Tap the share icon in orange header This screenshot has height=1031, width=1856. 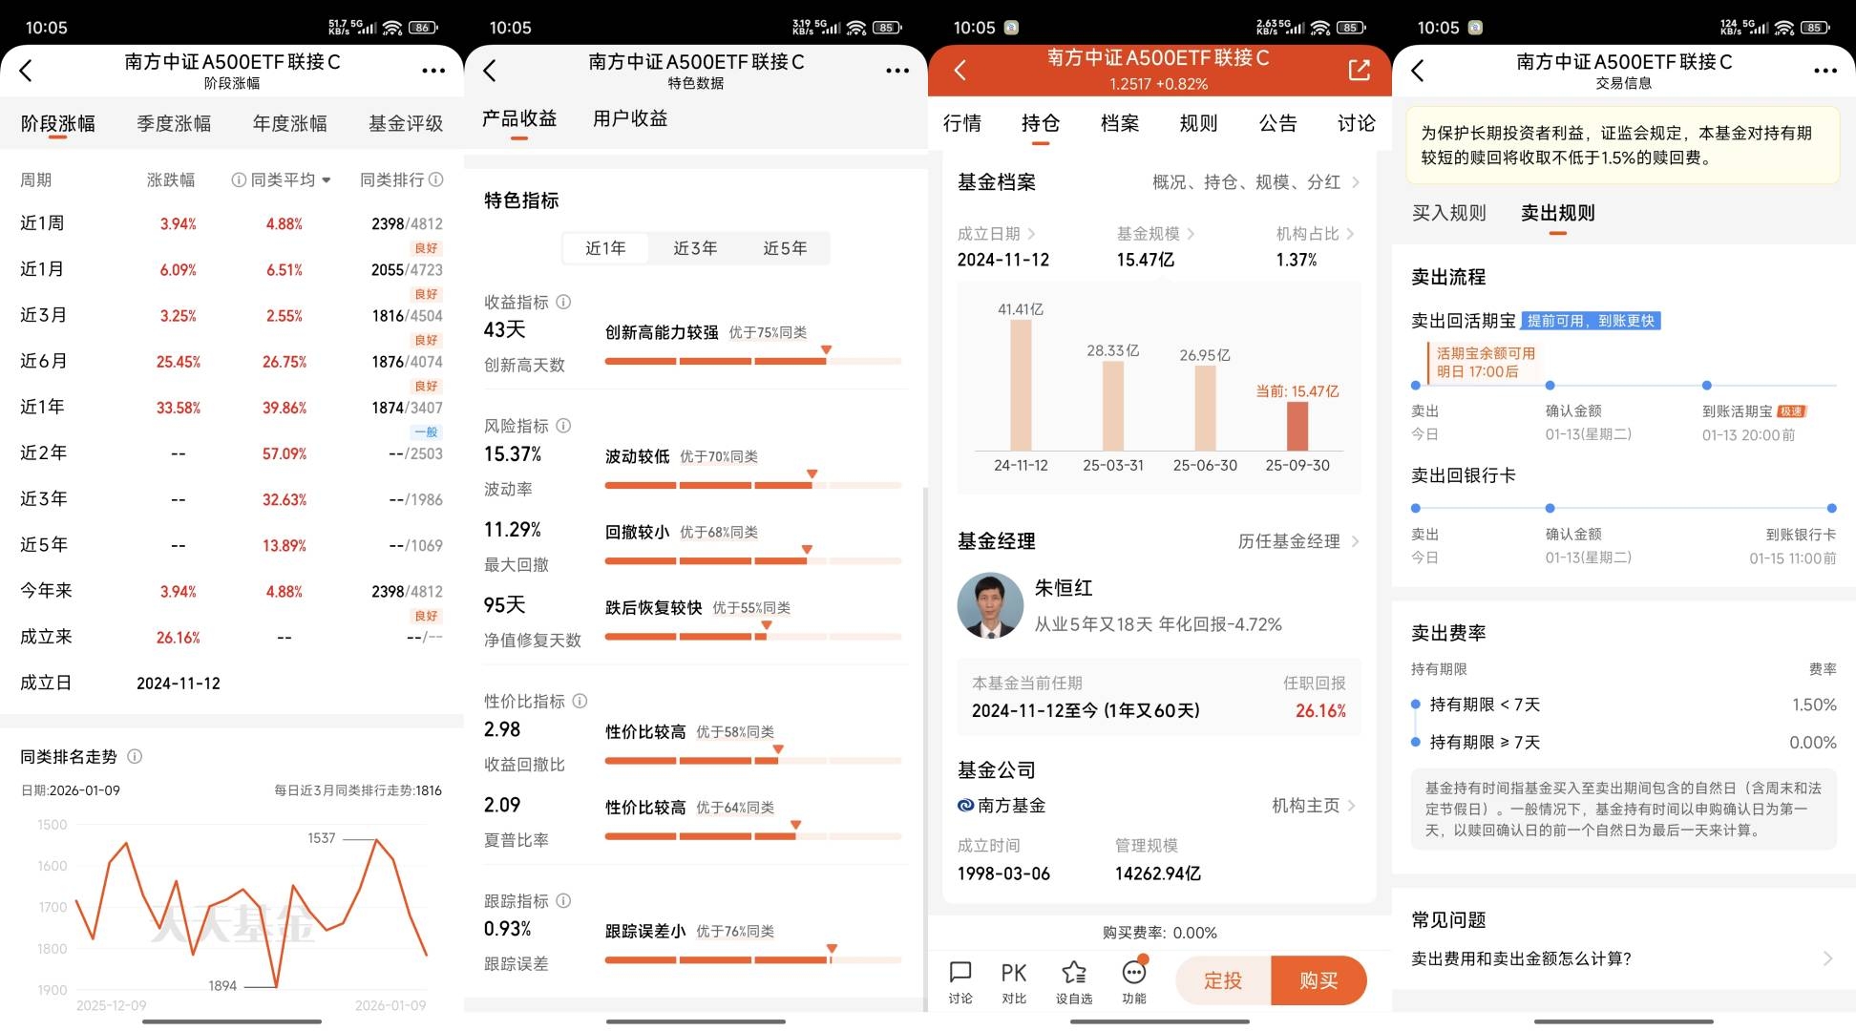(x=1359, y=70)
